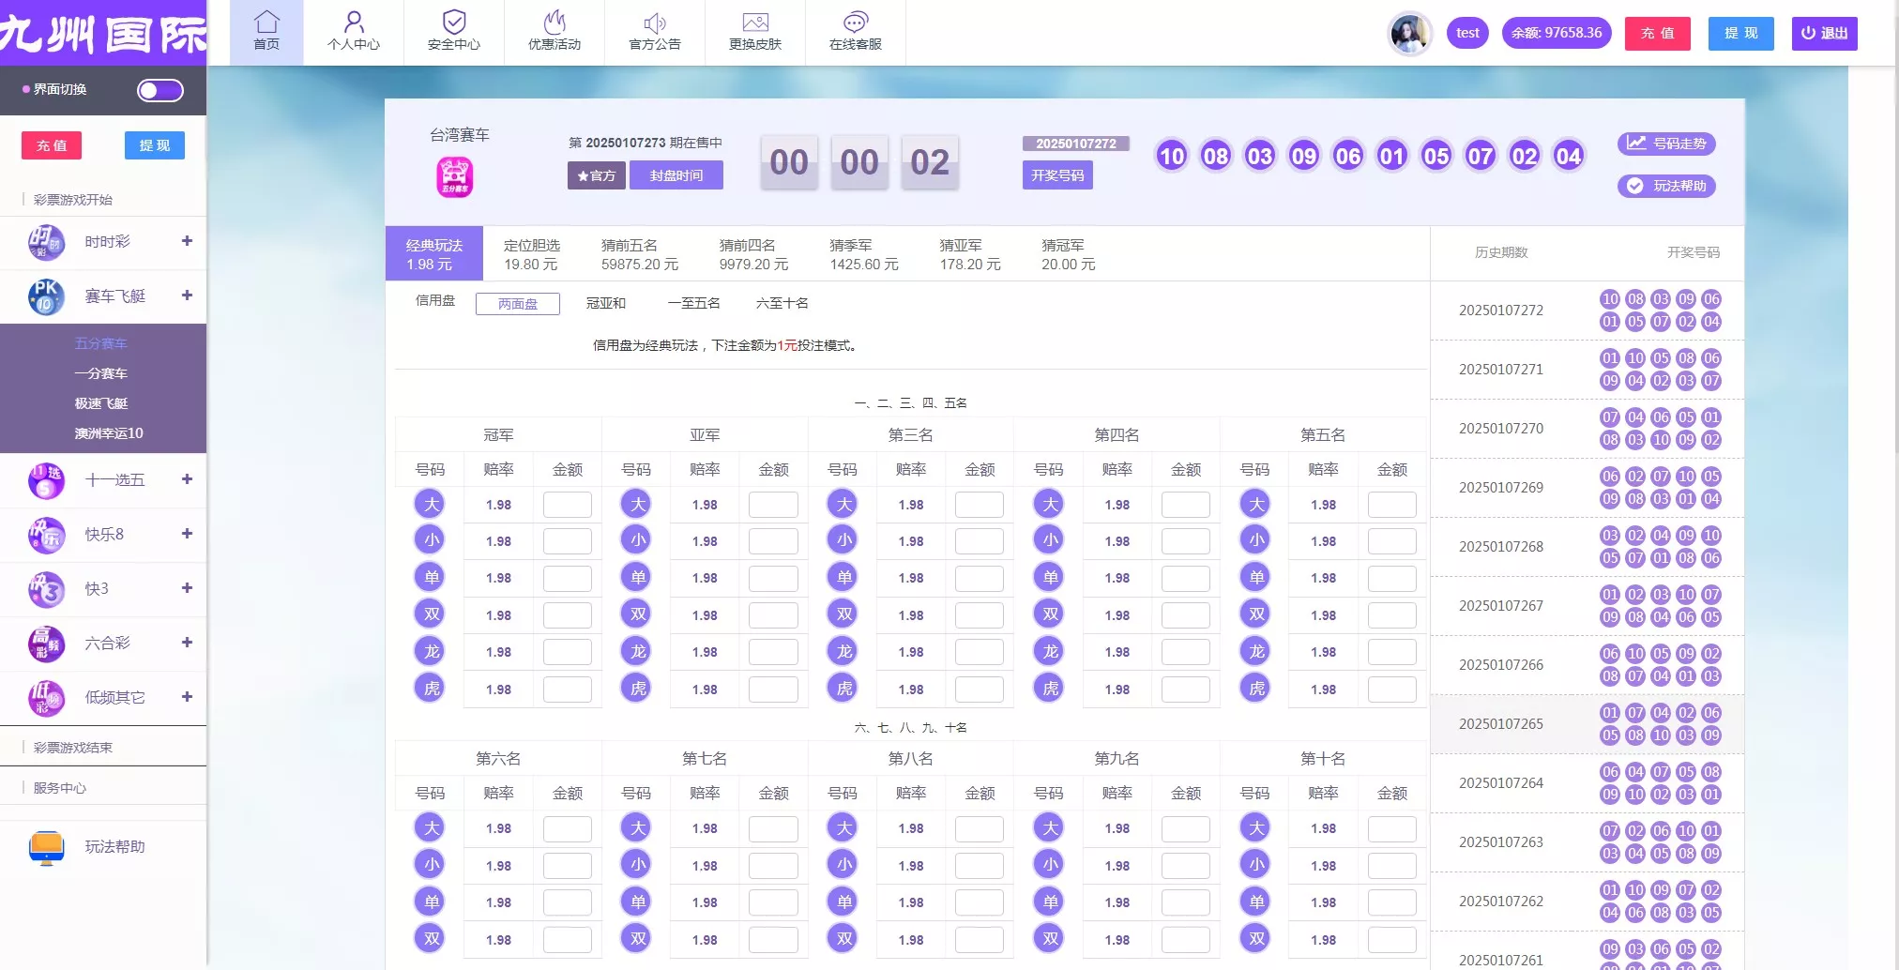The height and width of the screenshot is (970, 1899).
Task: Select the 两面盘 betting mode
Action: click(x=517, y=303)
